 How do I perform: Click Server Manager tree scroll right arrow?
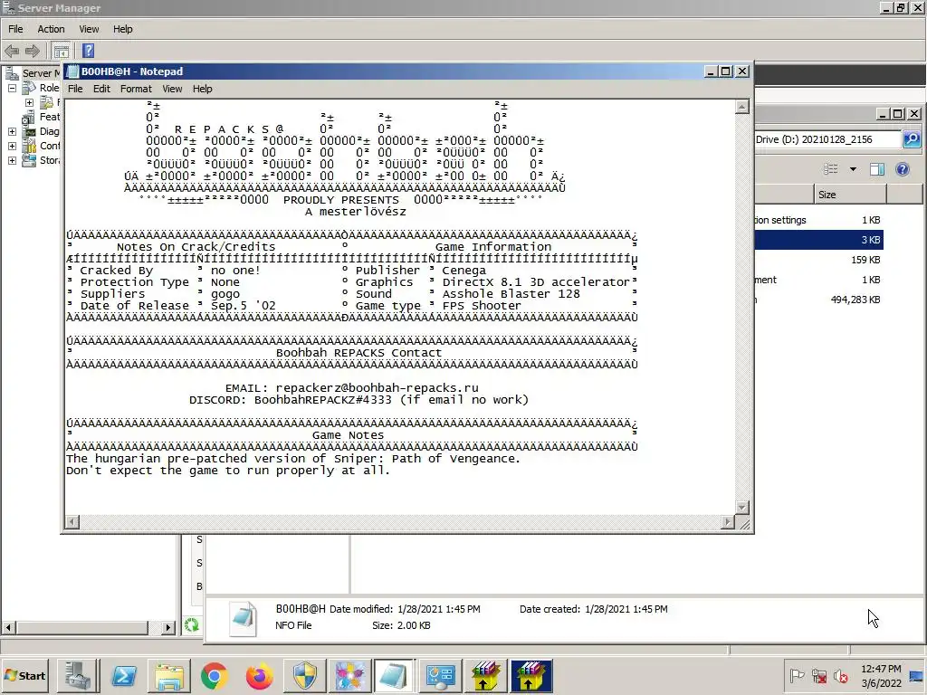pos(168,628)
